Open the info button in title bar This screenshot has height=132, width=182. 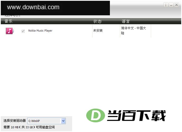click(166, 5)
